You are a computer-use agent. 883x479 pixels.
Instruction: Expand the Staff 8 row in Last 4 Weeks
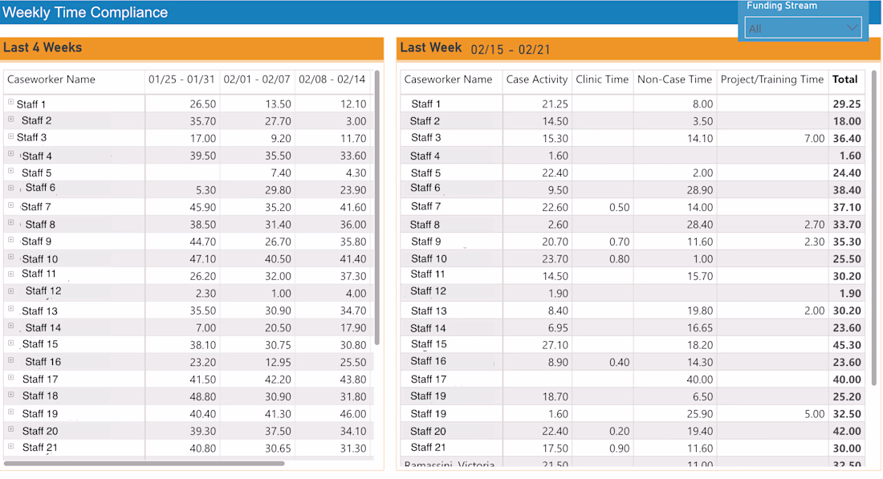[10, 222]
